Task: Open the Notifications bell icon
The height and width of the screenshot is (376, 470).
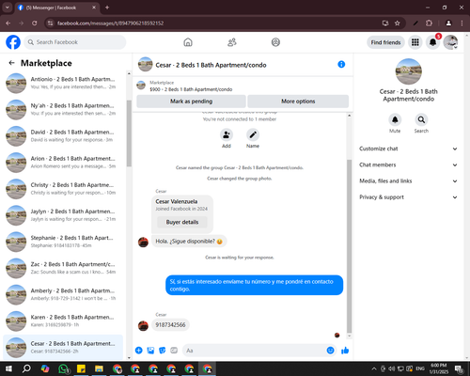Action: pos(432,42)
